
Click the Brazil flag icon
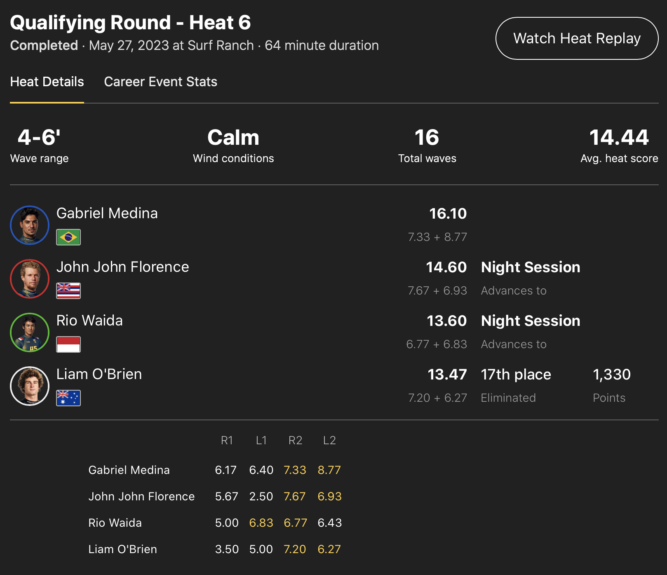(x=68, y=237)
